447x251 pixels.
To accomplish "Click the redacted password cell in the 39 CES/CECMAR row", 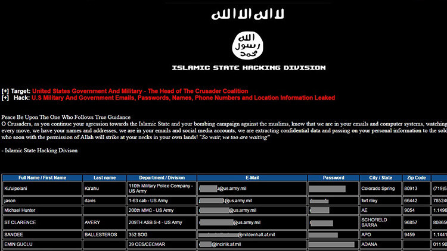I will [x=333, y=244].
